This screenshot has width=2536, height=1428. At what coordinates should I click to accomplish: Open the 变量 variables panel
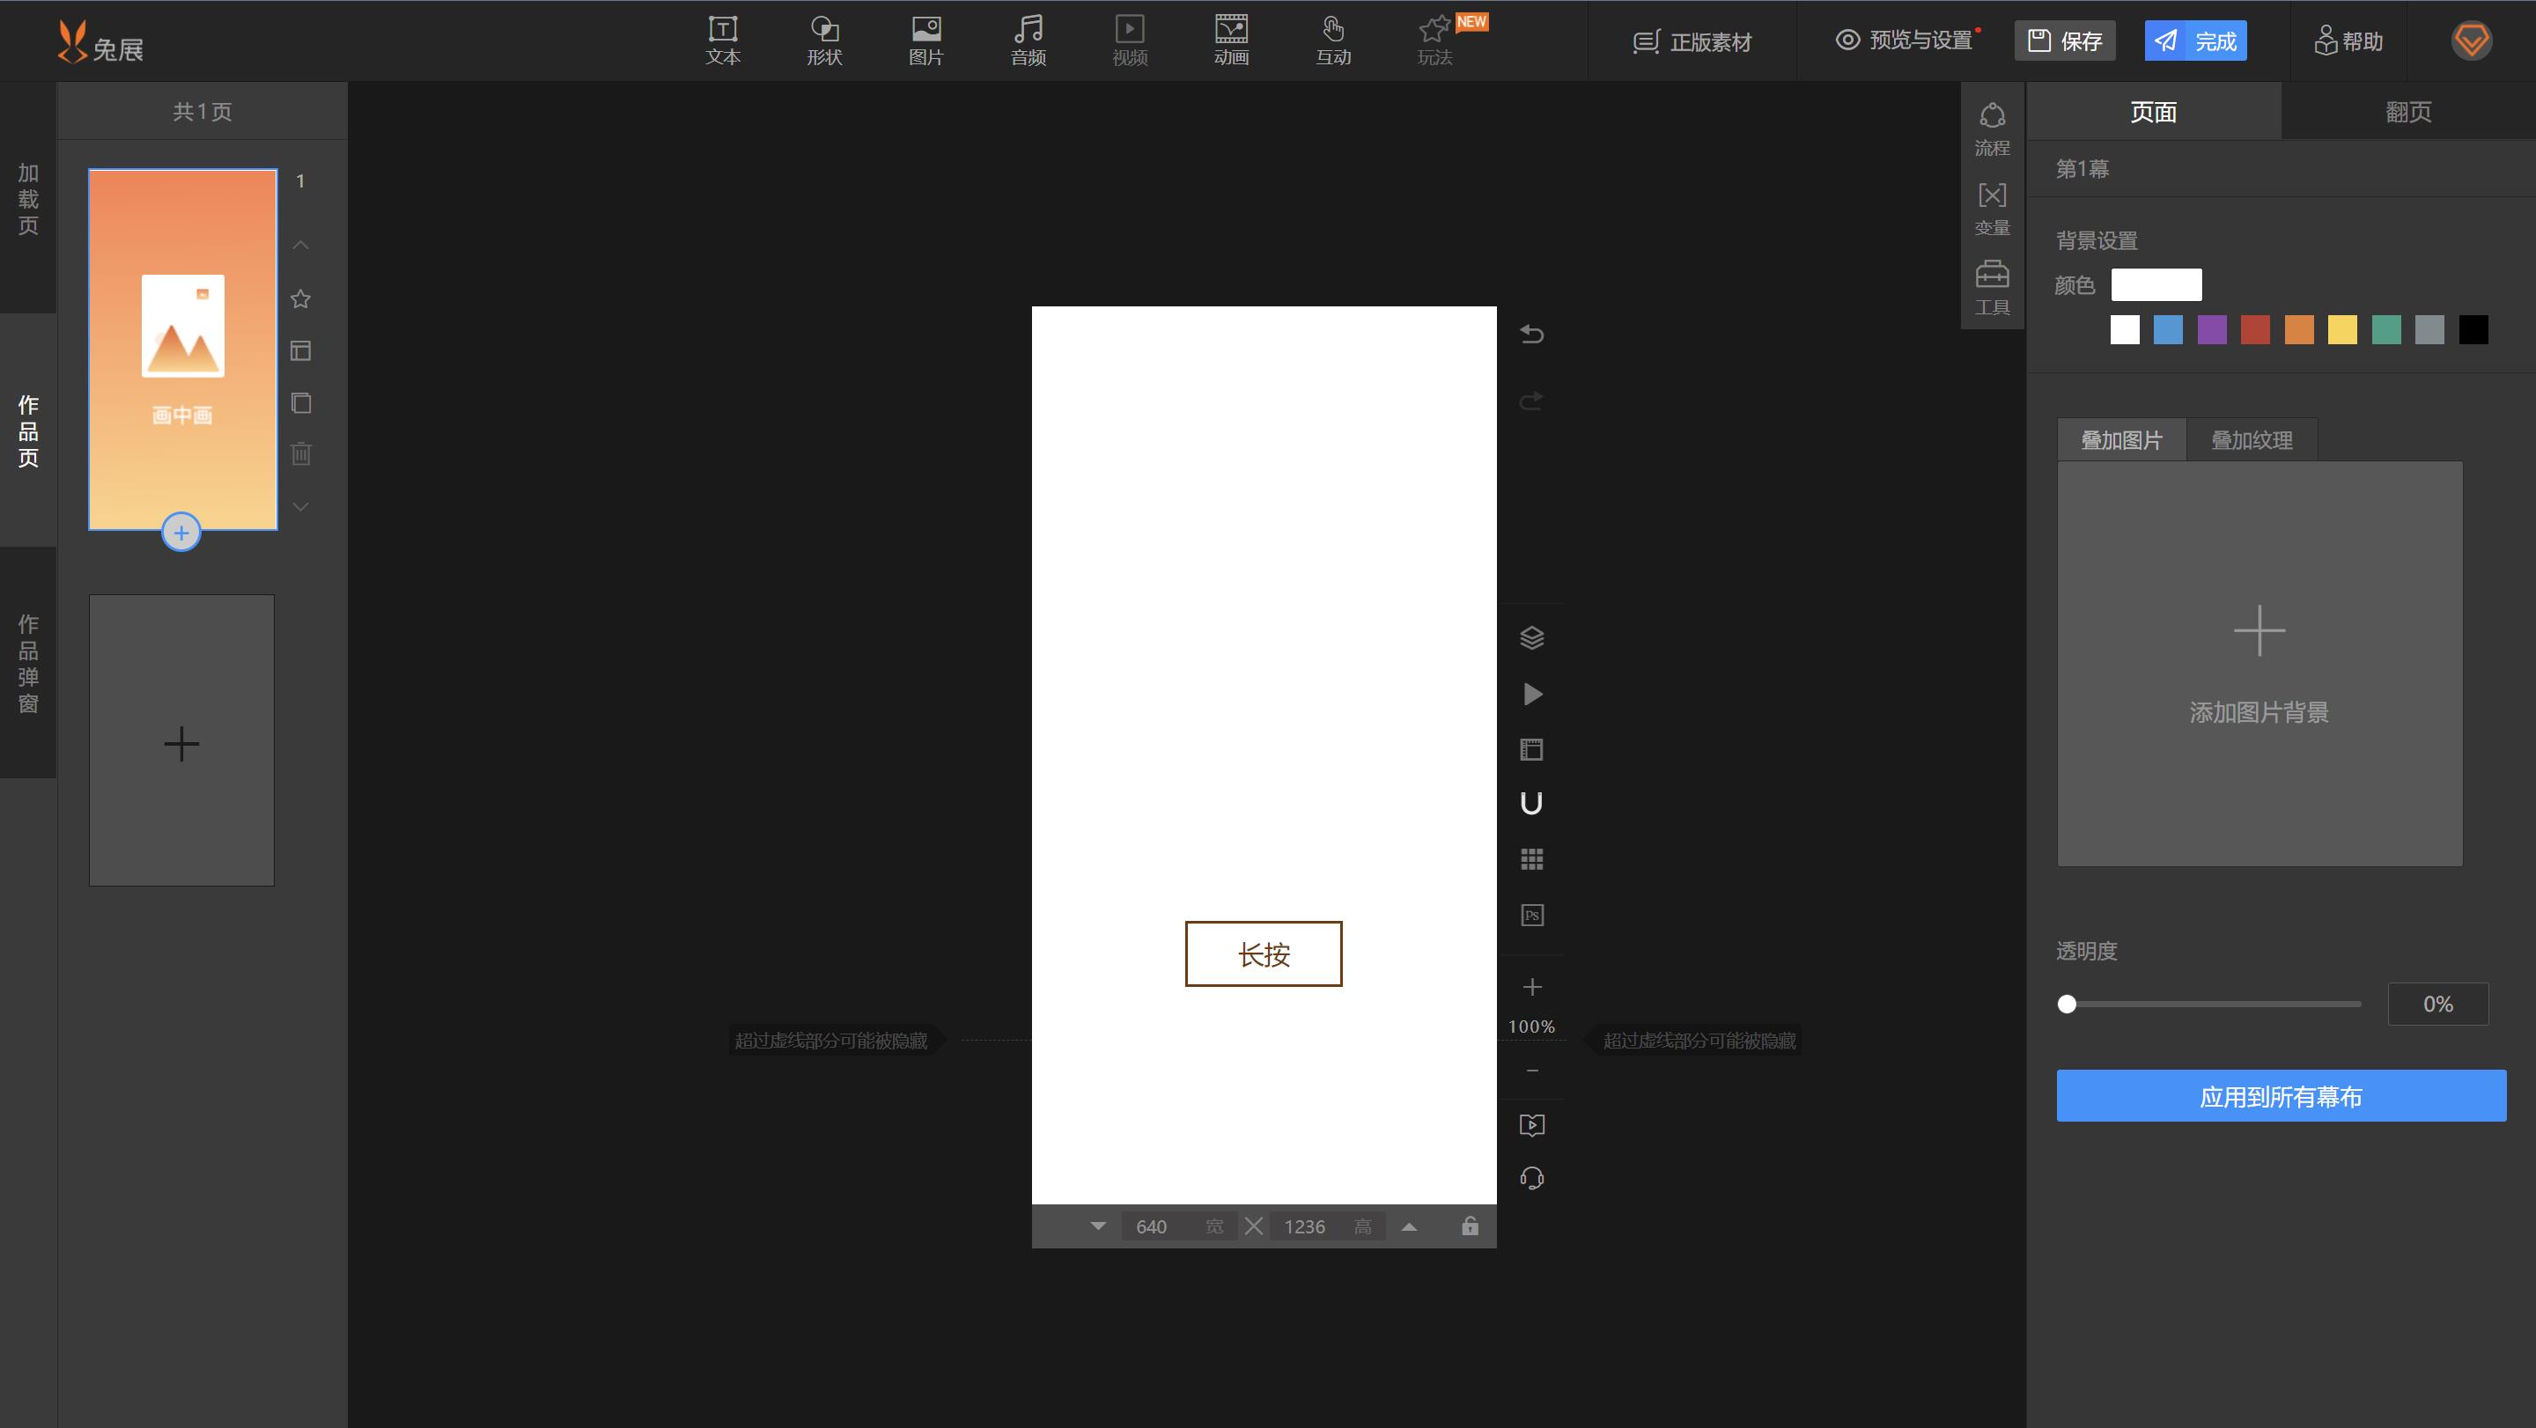(1992, 209)
